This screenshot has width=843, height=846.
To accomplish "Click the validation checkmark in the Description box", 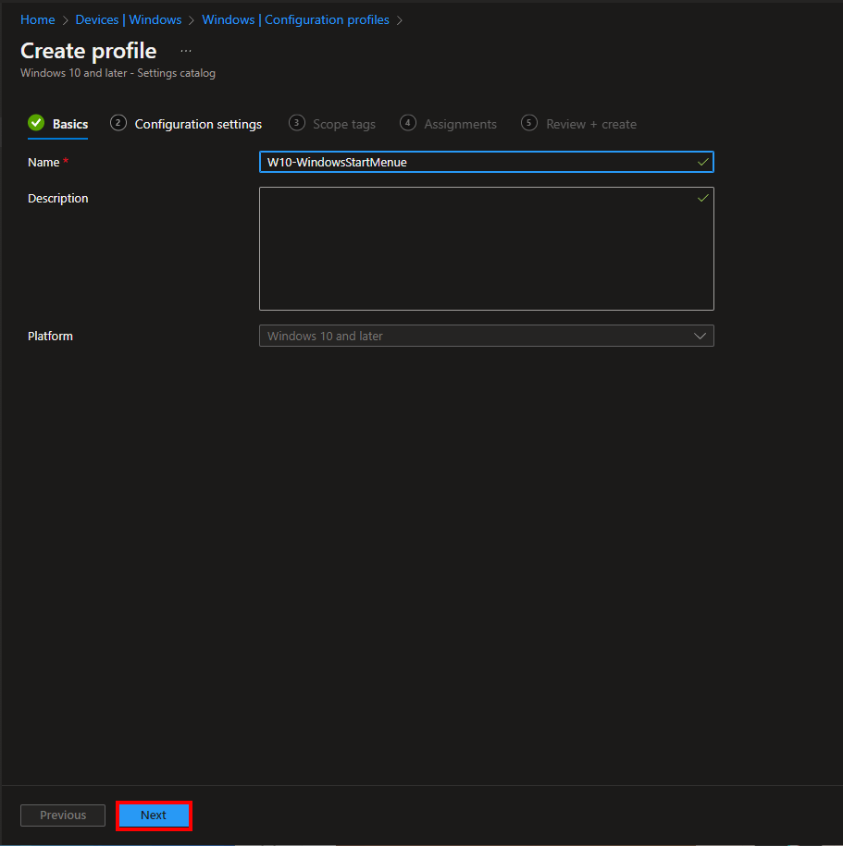I will (703, 198).
